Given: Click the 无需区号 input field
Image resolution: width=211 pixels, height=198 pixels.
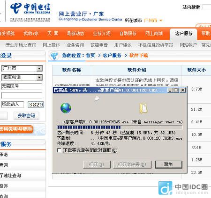Looking at the screenshot, I should pos(22,86).
